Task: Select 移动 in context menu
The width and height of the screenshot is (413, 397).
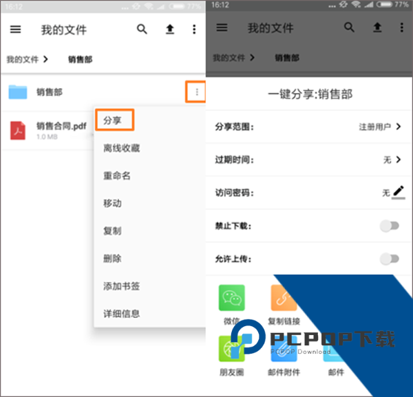Action: click(112, 203)
